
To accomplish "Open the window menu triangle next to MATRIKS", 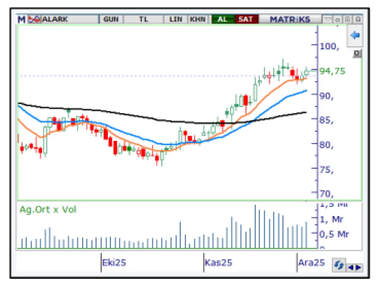I will pos(328,19).
